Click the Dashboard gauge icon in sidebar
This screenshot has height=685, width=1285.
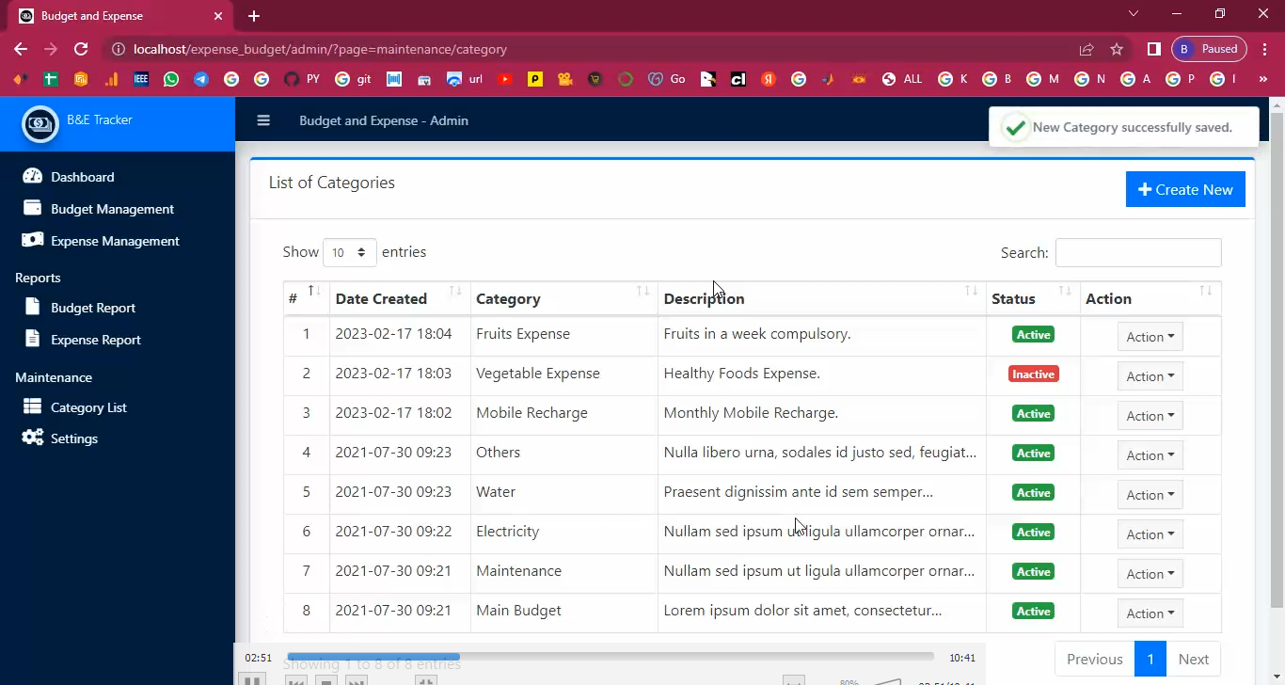coord(33,176)
